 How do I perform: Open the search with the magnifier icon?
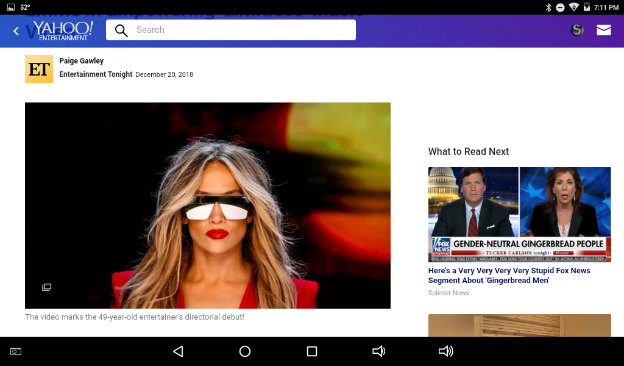coord(121,30)
